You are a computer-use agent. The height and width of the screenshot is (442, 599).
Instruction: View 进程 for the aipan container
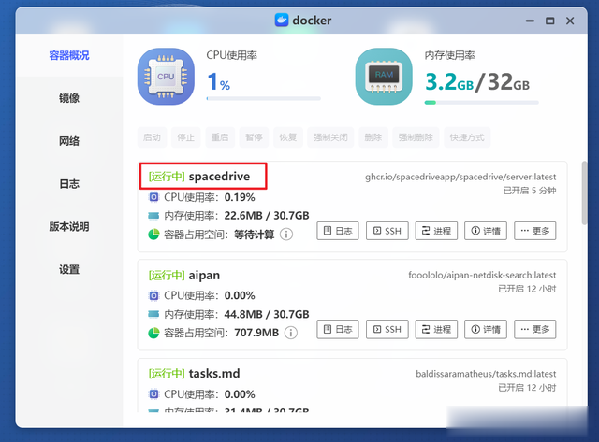coord(436,329)
